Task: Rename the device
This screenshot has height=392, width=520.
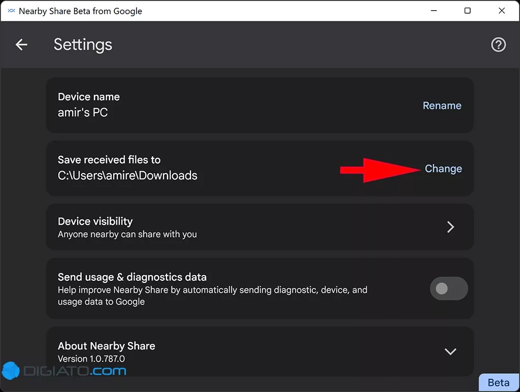Action: point(442,106)
